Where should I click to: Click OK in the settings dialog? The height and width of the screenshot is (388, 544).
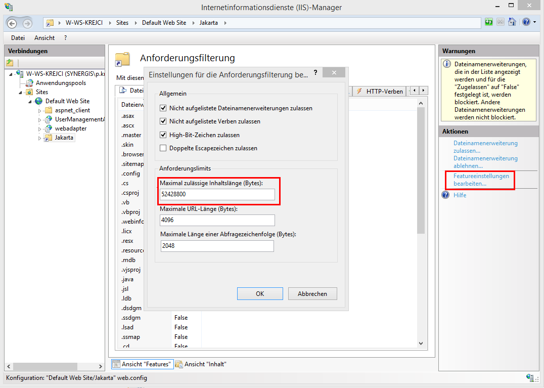[260, 293]
